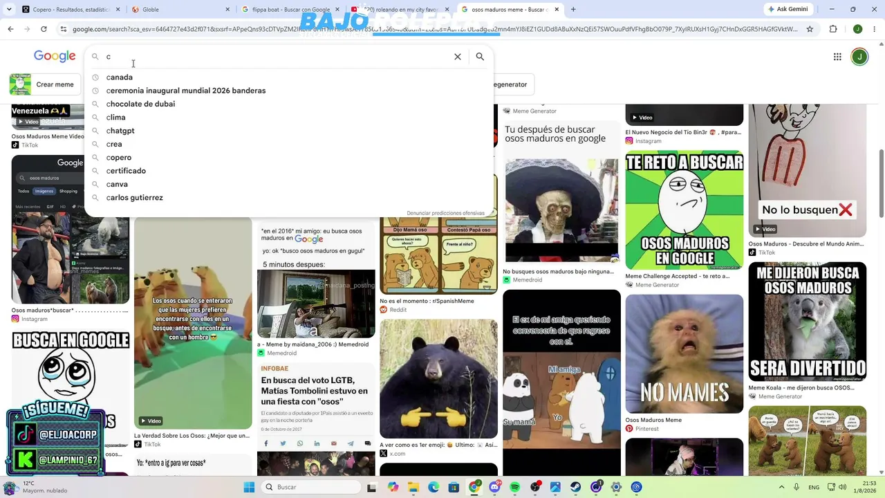Open a new browser tab
Screen dimensions: 885x498
[x=573, y=10]
